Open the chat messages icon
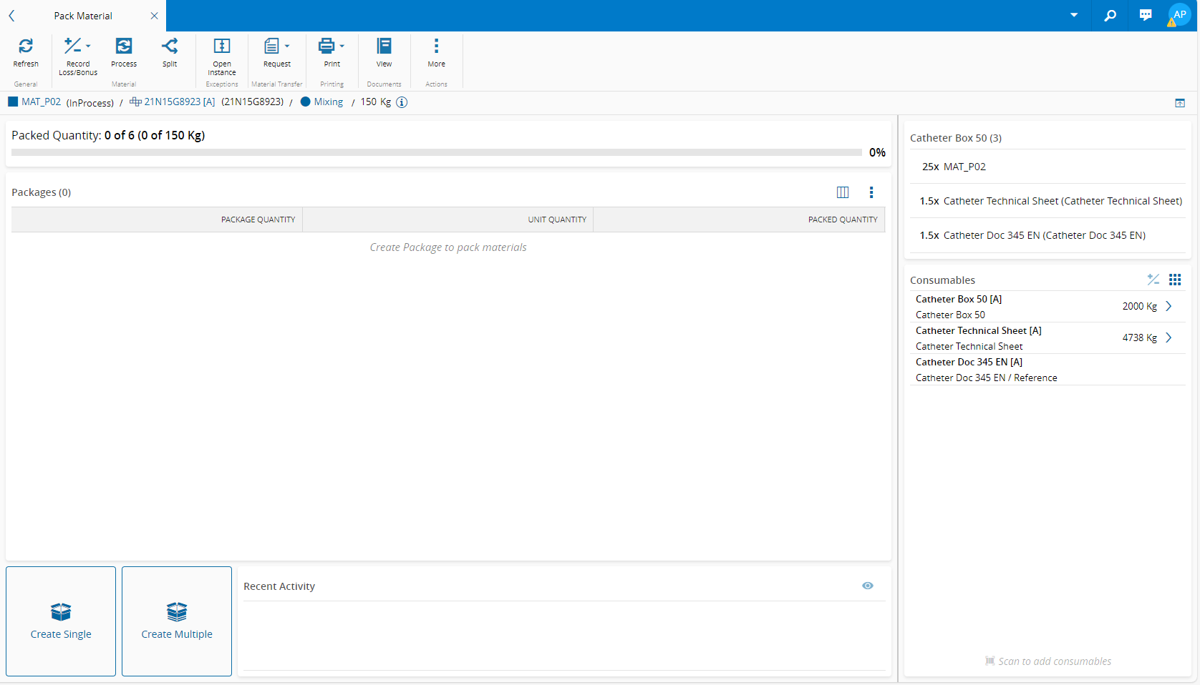Viewport: 1200px width, 685px height. (x=1146, y=16)
